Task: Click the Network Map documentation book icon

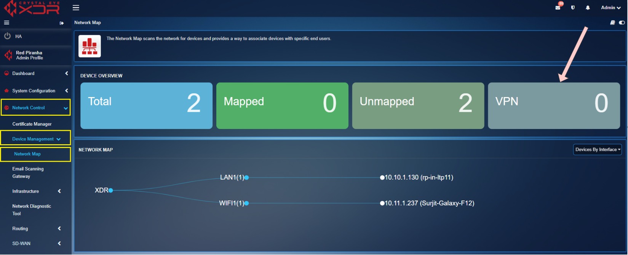Action: [612, 22]
